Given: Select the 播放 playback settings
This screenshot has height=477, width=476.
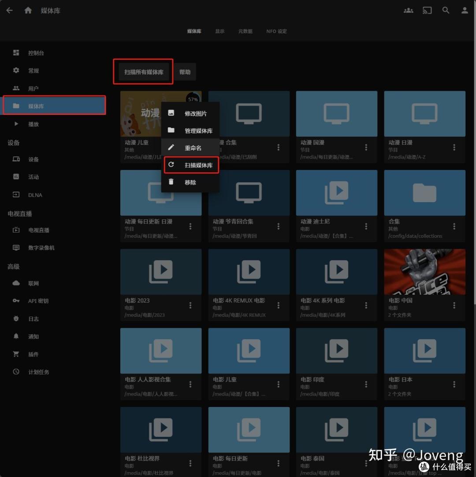Looking at the screenshot, I should [34, 124].
